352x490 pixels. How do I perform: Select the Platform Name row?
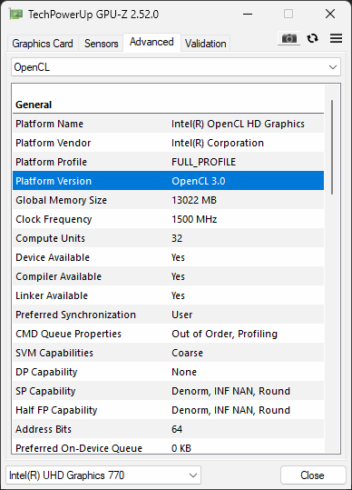(169, 124)
